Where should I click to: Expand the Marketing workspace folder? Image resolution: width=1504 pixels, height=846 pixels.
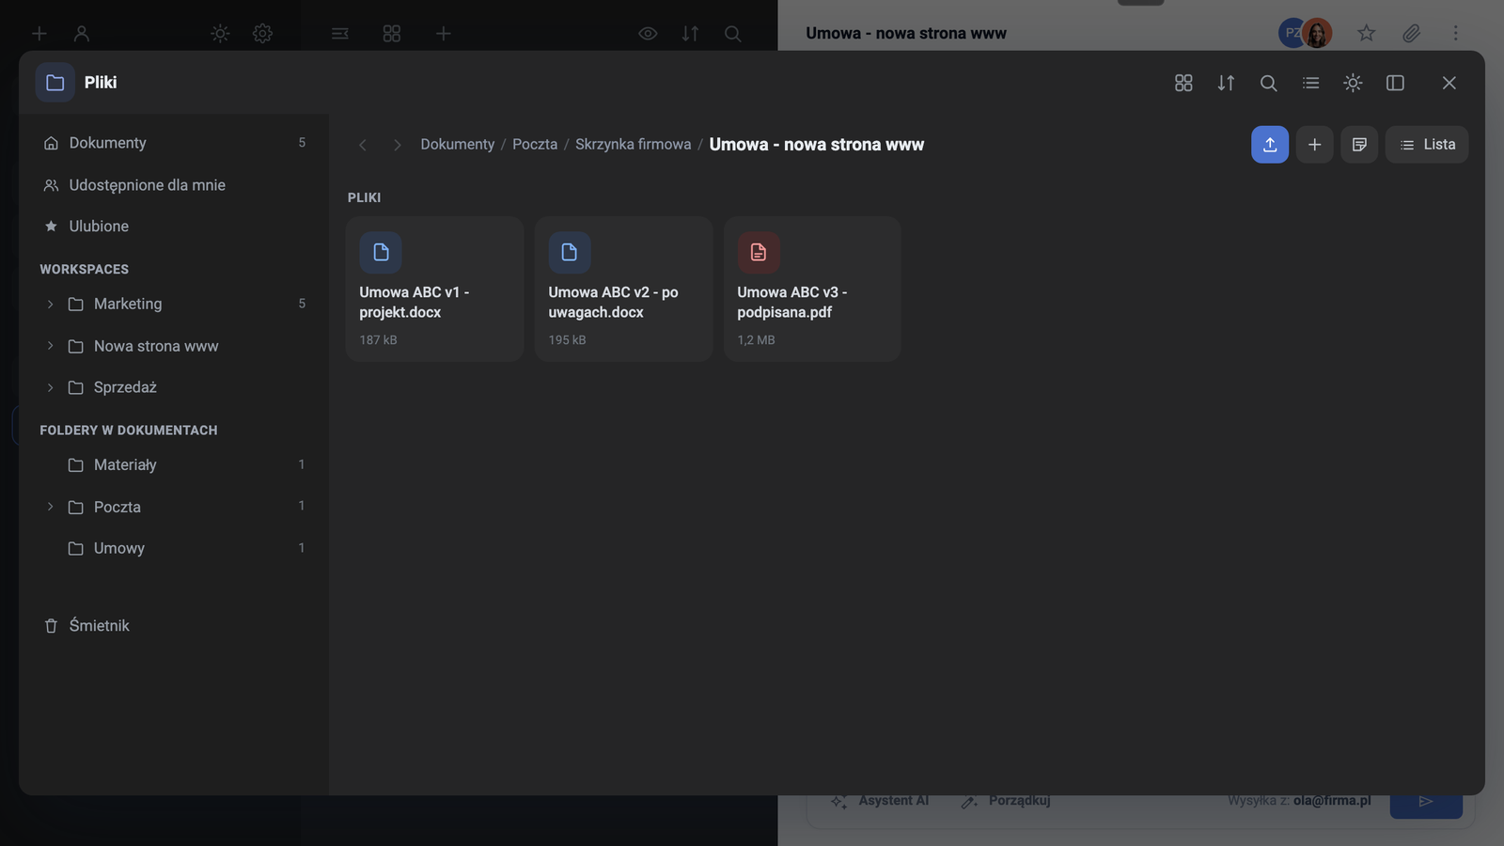click(x=50, y=304)
